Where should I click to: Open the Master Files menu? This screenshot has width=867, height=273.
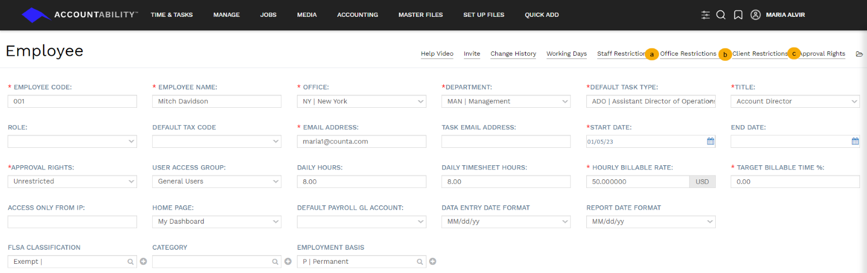coord(420,15)
